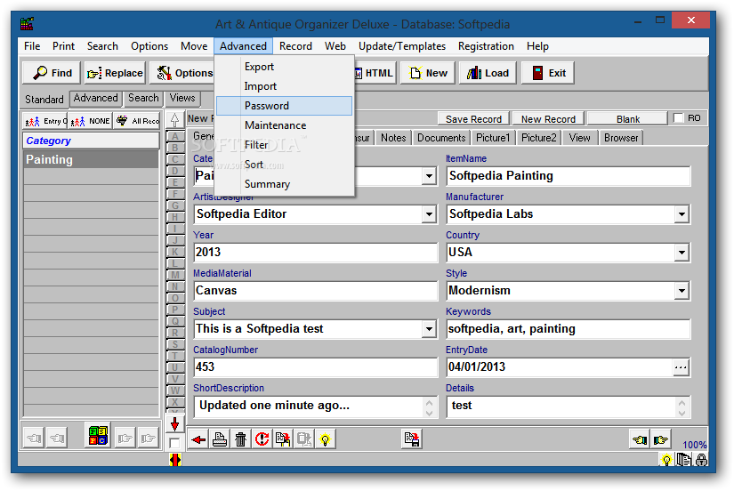This screenshot has height=491, width=734.
Task: Click the up arrow above alphabet index
Action: (174, 120)
